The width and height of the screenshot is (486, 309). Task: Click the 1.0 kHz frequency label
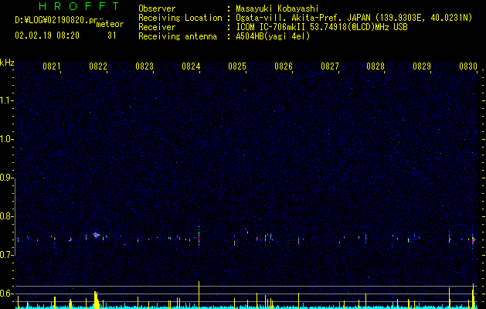click(7, 139)
